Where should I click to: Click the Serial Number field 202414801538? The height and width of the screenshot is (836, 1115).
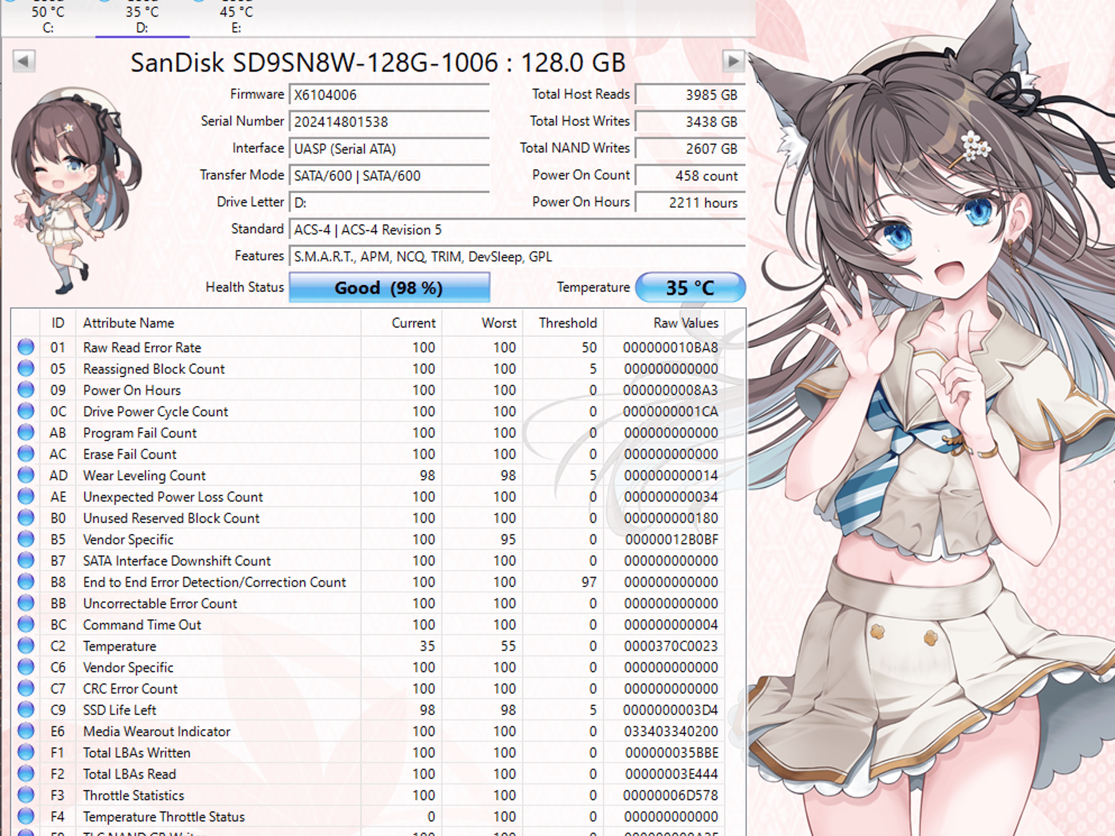pyautogui.click(x=389, y=121)
